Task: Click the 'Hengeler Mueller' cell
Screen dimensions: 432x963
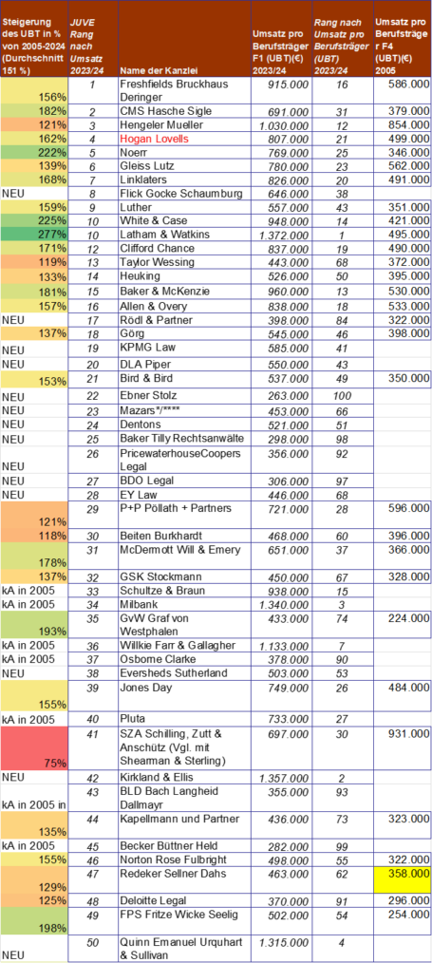Action: point(184,124)
